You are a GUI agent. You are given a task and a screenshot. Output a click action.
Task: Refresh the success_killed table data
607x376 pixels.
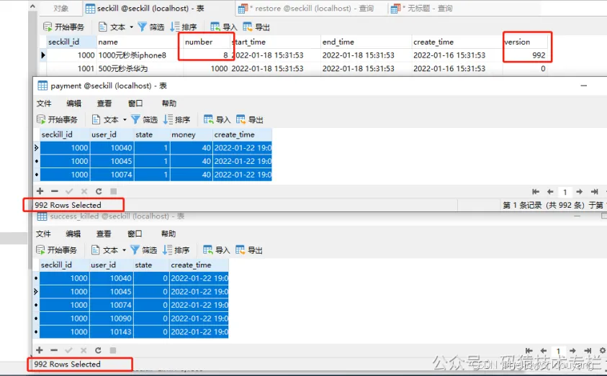pyautogui.click(x=98, y=350)
